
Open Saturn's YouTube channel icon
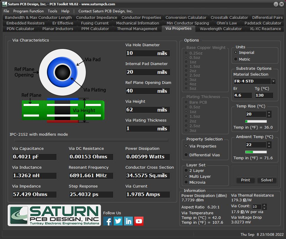click(139, 221)
